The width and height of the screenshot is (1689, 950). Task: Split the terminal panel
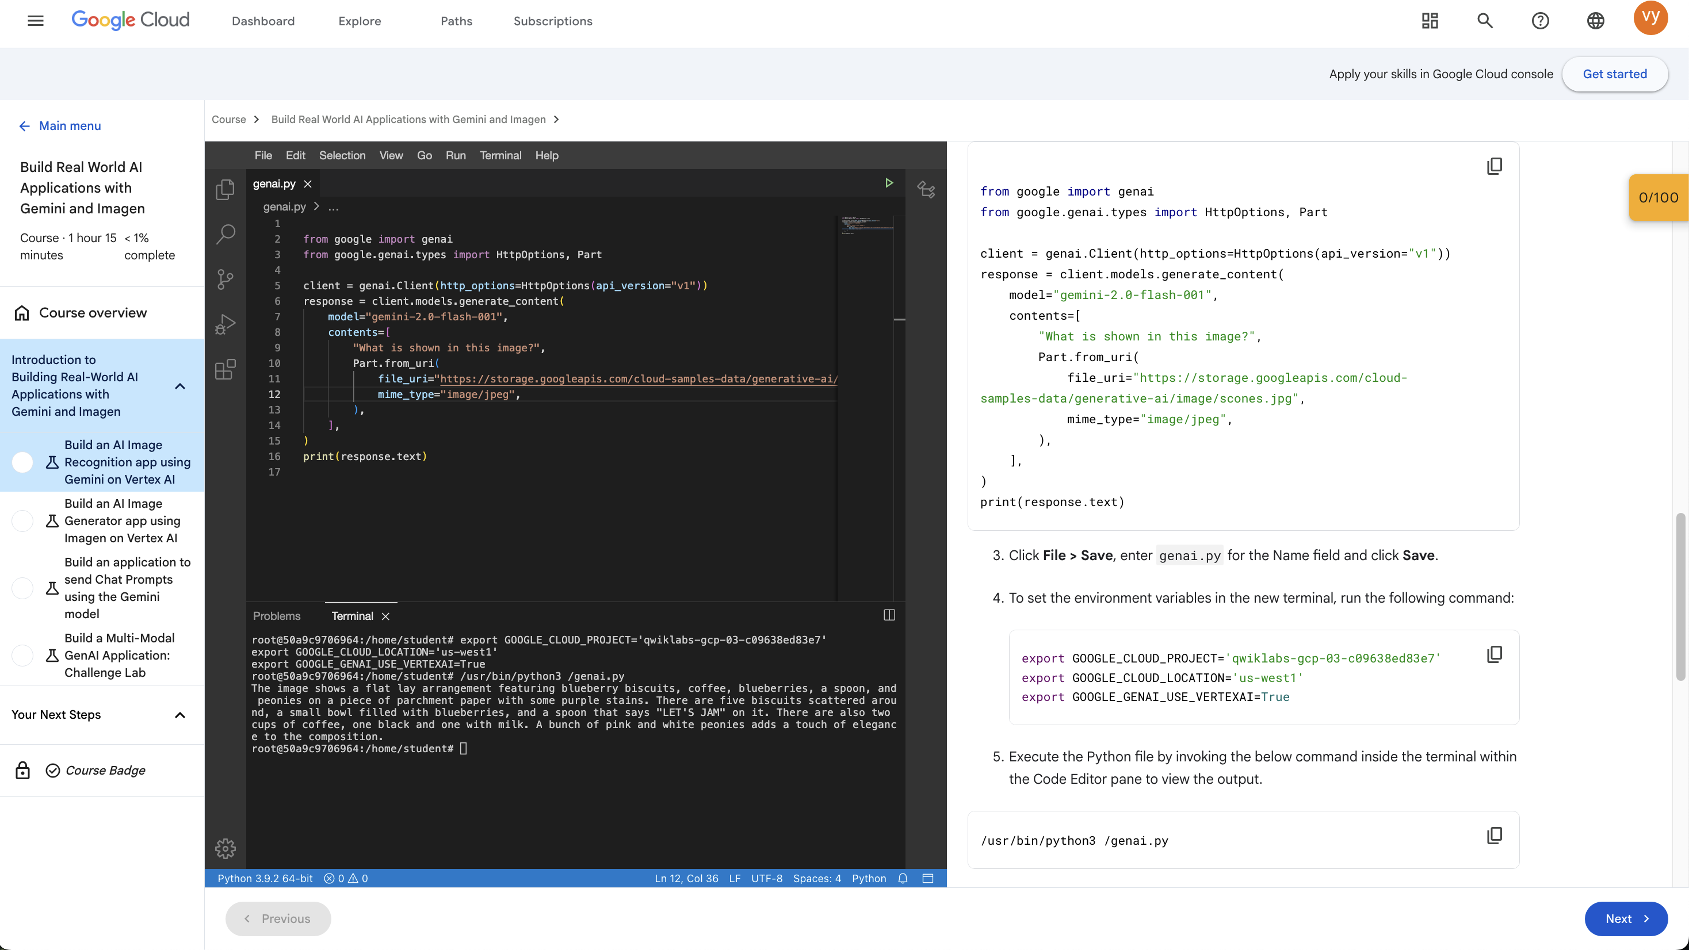pyautogui.click(x=889, y=615)
